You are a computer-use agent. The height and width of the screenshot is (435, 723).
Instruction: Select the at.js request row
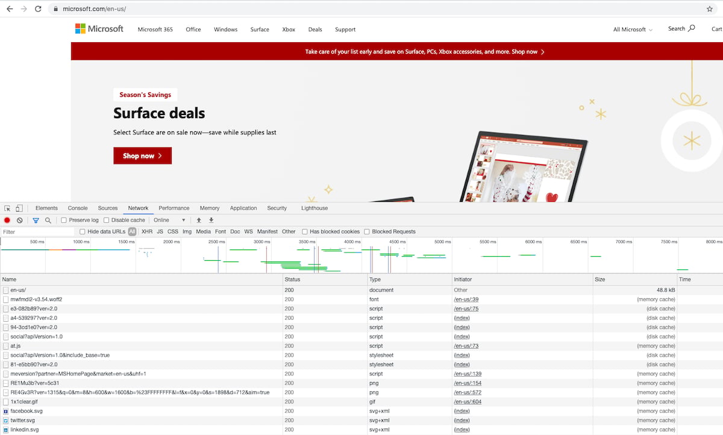pyautogui.click(x=361, y=346)
